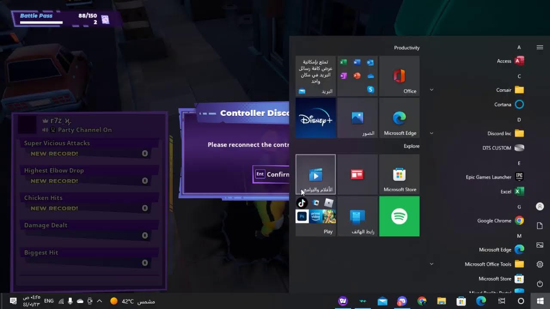Click the Cortana circle on the taskbar
The image size is (550, 309).
tap(521, 301)
